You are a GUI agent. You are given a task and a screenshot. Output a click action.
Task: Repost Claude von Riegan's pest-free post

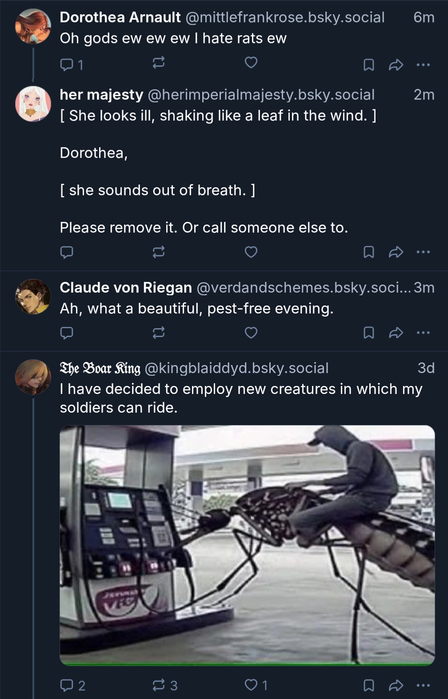(159, 333)
